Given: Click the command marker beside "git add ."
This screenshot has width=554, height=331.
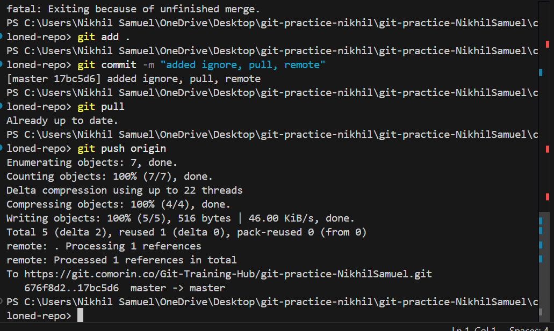Looking at the screenshot, I should pos(2,36).
